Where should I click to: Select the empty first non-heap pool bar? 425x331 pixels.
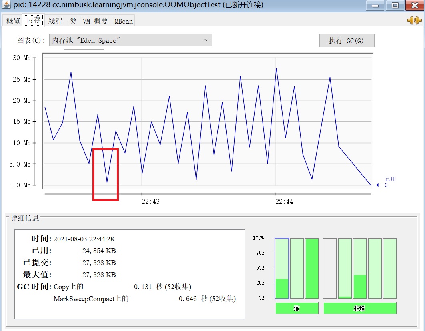[330, 268]
